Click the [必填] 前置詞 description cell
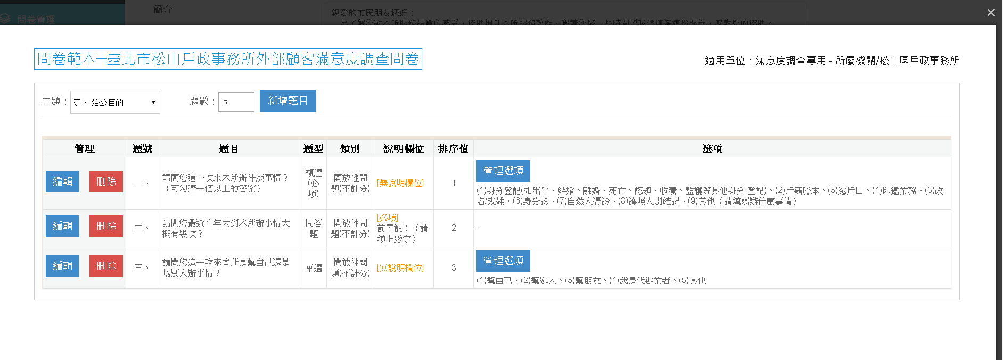Screen dimensions: 1003x360 pyautogui.click(x=403, y=228)
